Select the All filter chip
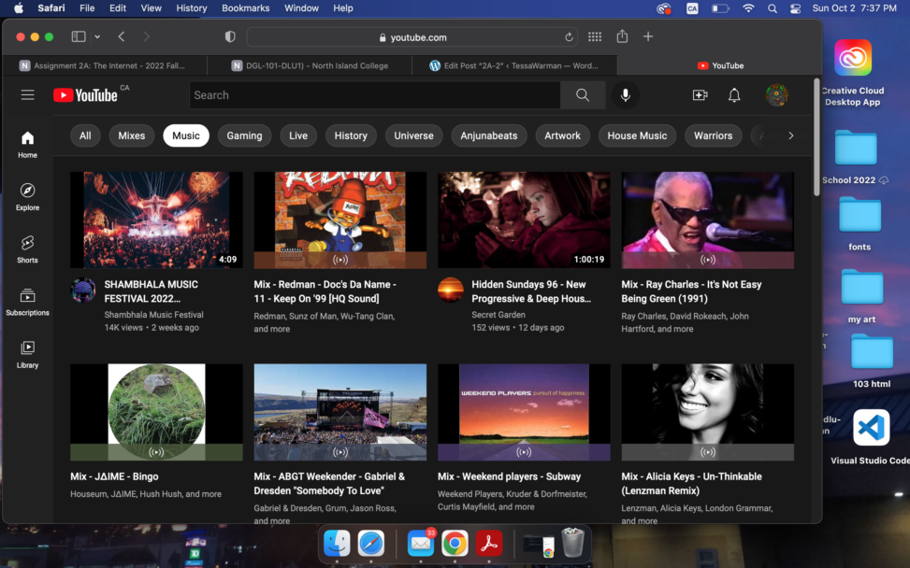Viewport: 910px width, 568px height. pos(85,135)
